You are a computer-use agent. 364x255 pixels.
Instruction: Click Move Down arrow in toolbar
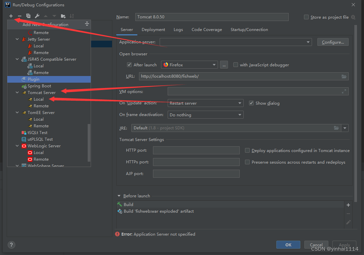click(x=54, y=16)
